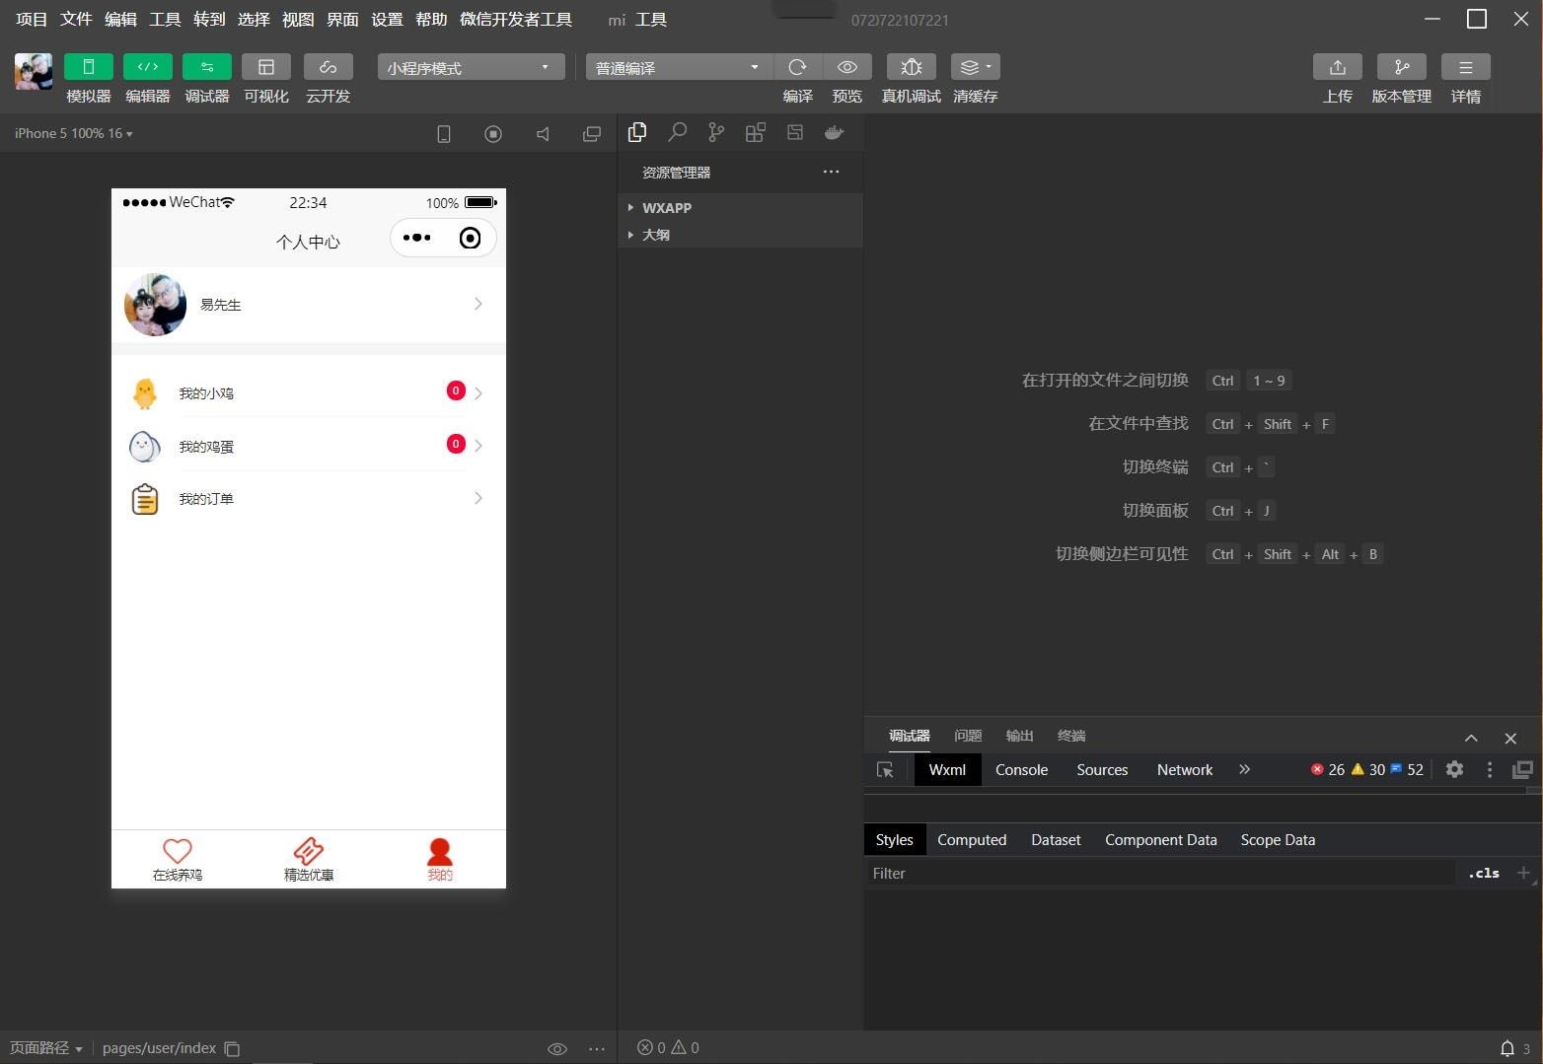Open the 版本管理 branch icon
This screenshot has width=1543, height=1064.
click(1401, 67)
